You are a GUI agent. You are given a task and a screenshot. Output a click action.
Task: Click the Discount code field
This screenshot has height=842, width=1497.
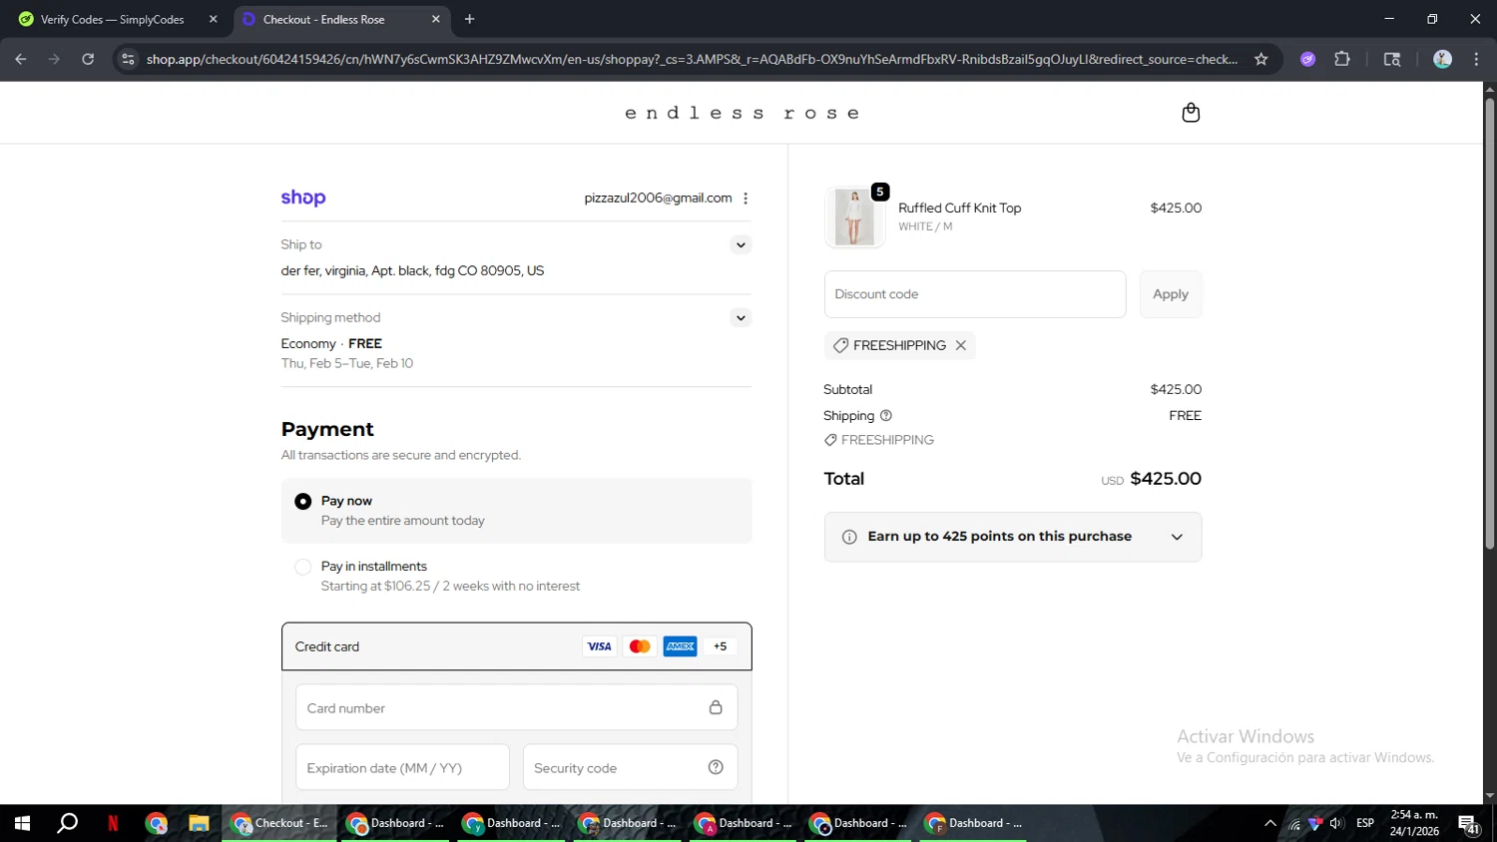point(975,294)
